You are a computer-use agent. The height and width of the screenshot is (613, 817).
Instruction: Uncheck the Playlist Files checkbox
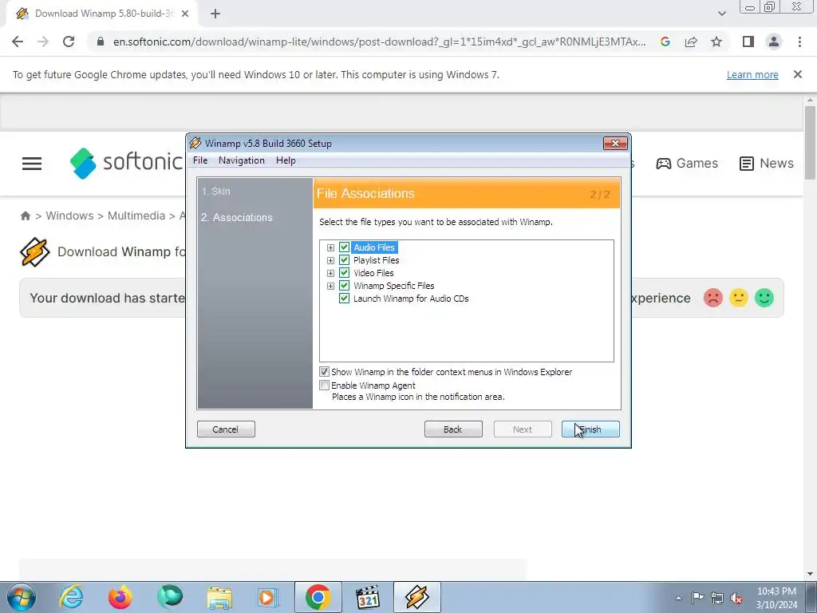[x=344, y=260]
